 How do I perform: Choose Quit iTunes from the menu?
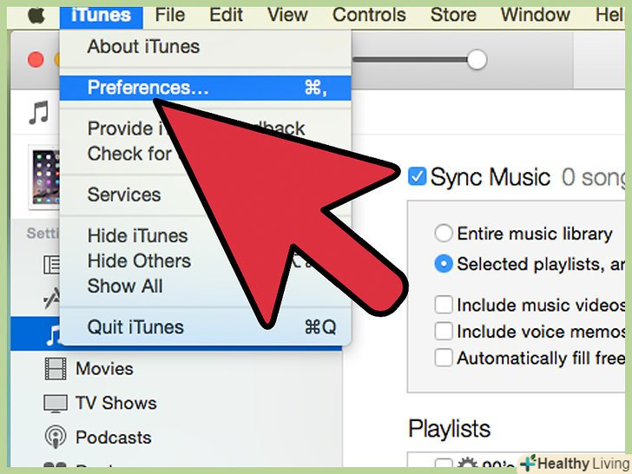(205, 327)
